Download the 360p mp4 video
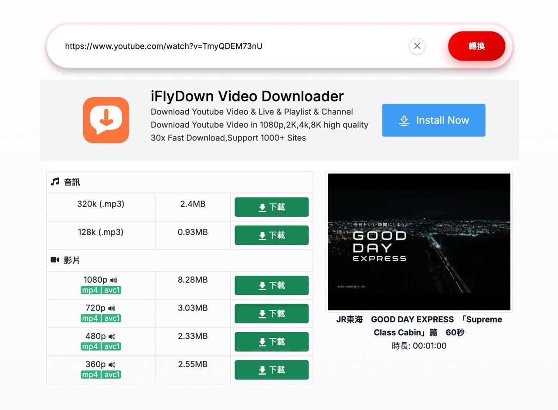Screen dimensions: 558x410 [x=272, y=370]
